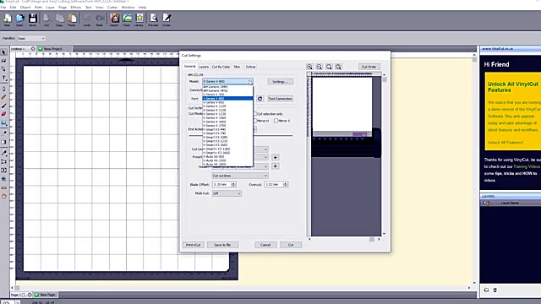Enable the Cut selection only checkbox

pyautogui.click(x=255, y=114)
